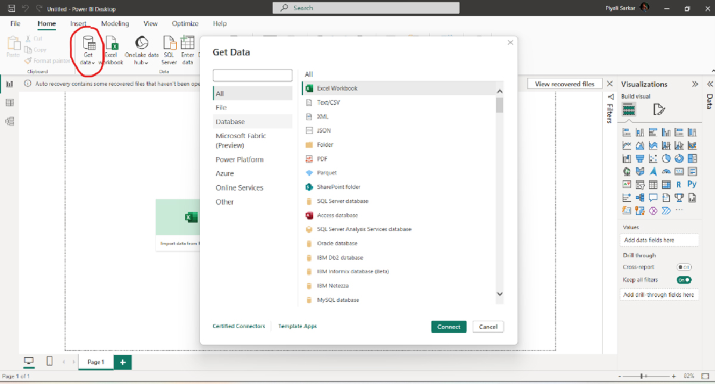715x384 pixels.
Task: Pick the R script visual
Action: pyautogui.click(x=679, y=185)
